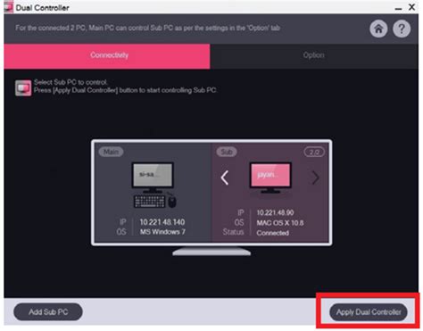The height and width of the screenshot is (331, 423).
Task: Click the Dual Controller window title
Action: [x=42, y=8]
